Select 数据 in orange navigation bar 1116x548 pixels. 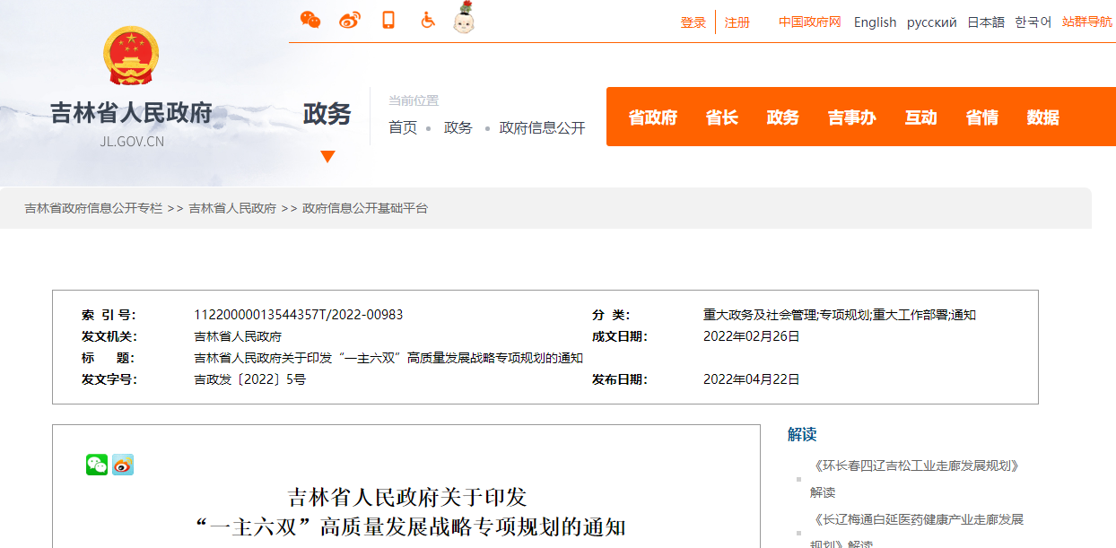point(1042,117)
